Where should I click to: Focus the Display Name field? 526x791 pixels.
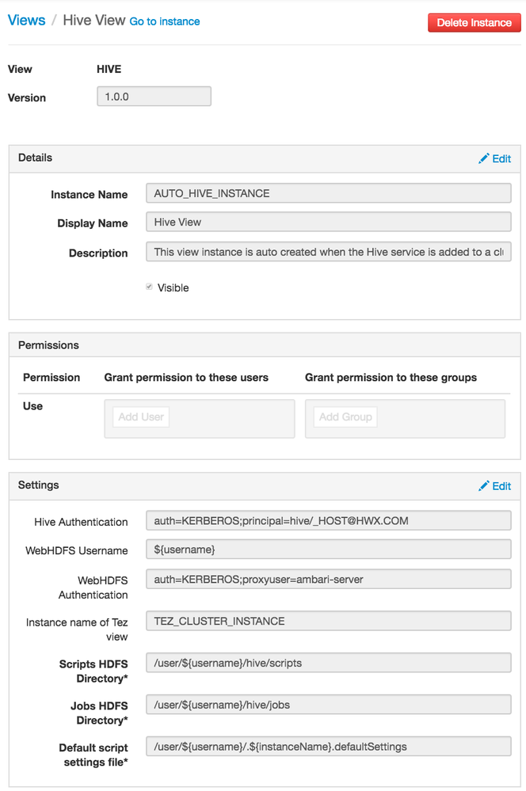328,222
